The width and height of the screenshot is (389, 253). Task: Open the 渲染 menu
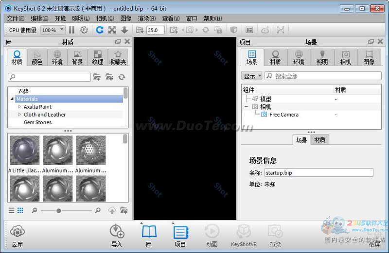[x=147, y=18]
